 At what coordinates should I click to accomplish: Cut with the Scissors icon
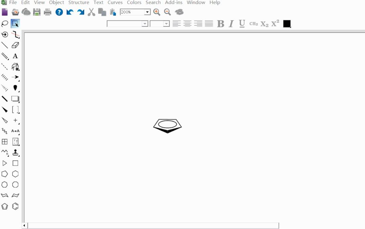pyautogui.click(x=91, y=12)
